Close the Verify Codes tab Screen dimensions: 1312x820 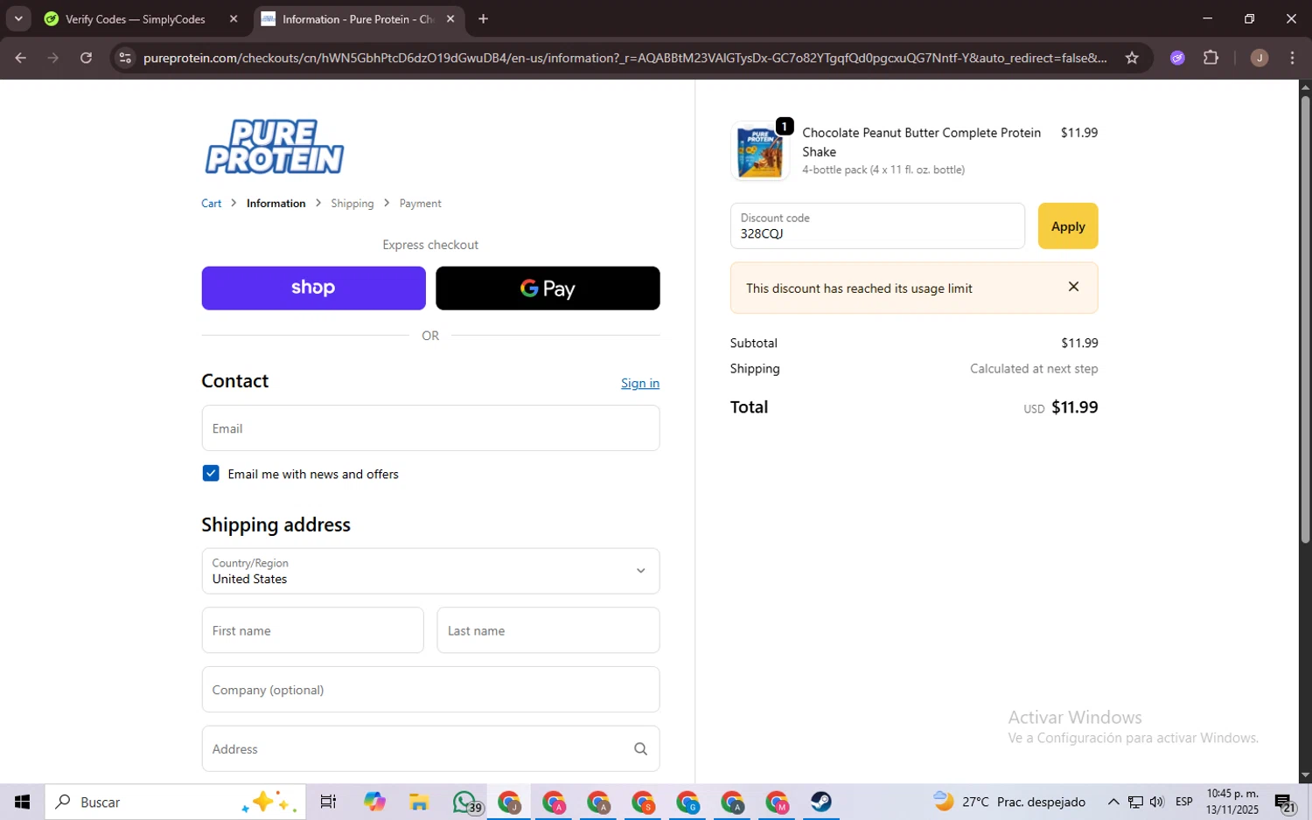tap(234, 19)
